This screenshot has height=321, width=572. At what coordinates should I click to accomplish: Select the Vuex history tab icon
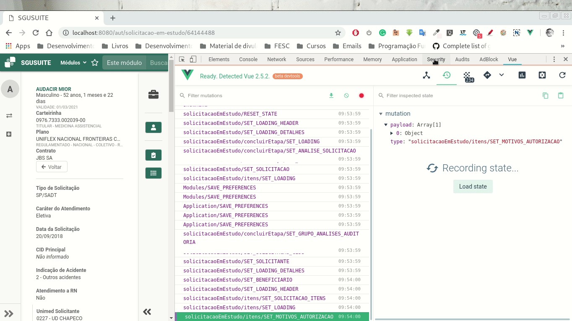coord(447,75)
